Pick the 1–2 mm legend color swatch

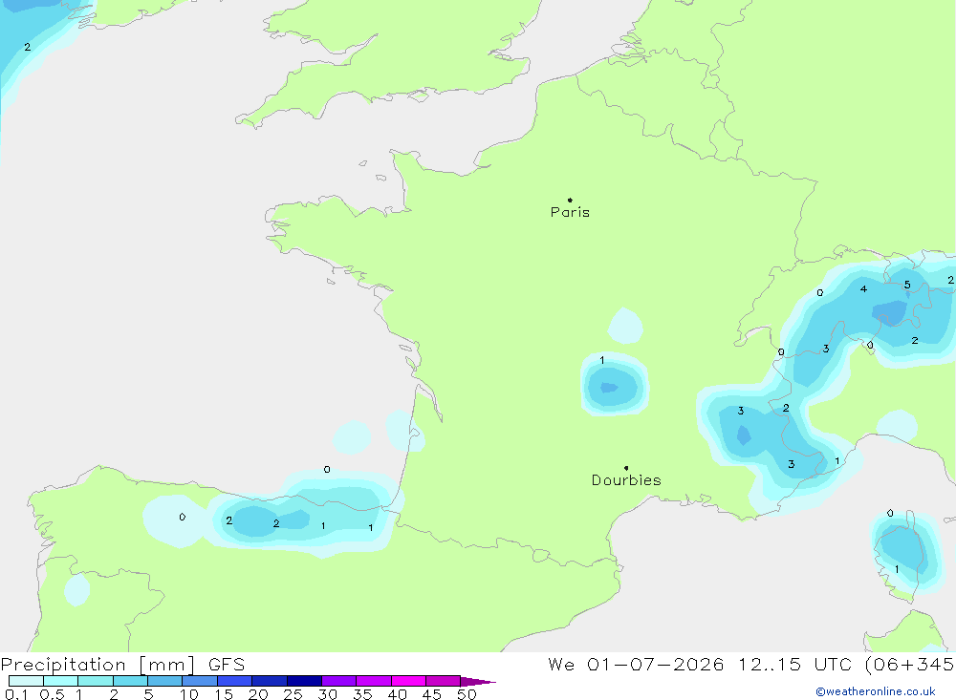click(x=95, y=681)
